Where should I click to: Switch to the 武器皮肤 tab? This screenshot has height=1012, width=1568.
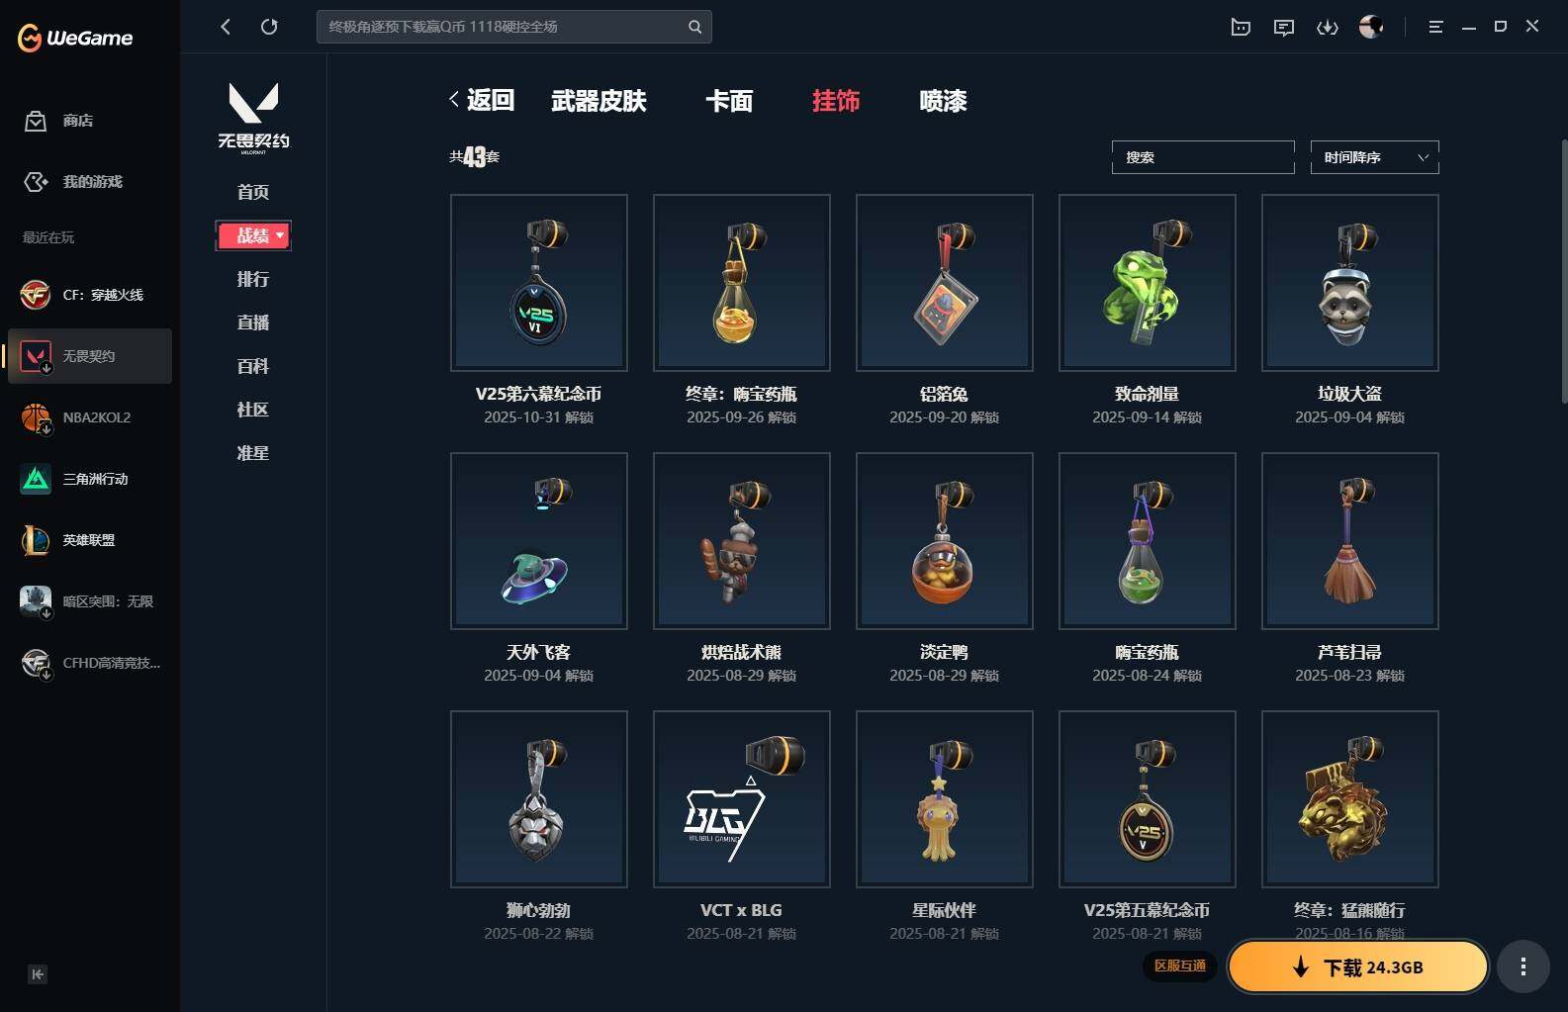point(599,101)
